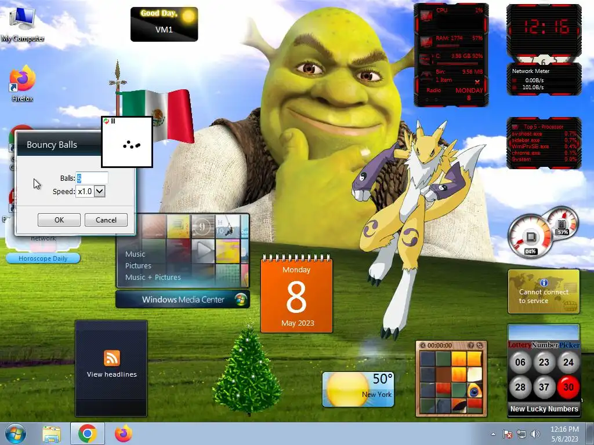Open the Windows Start menu orb
The image size is (594, 445).
pyautogui.click(x=16, y=433)
